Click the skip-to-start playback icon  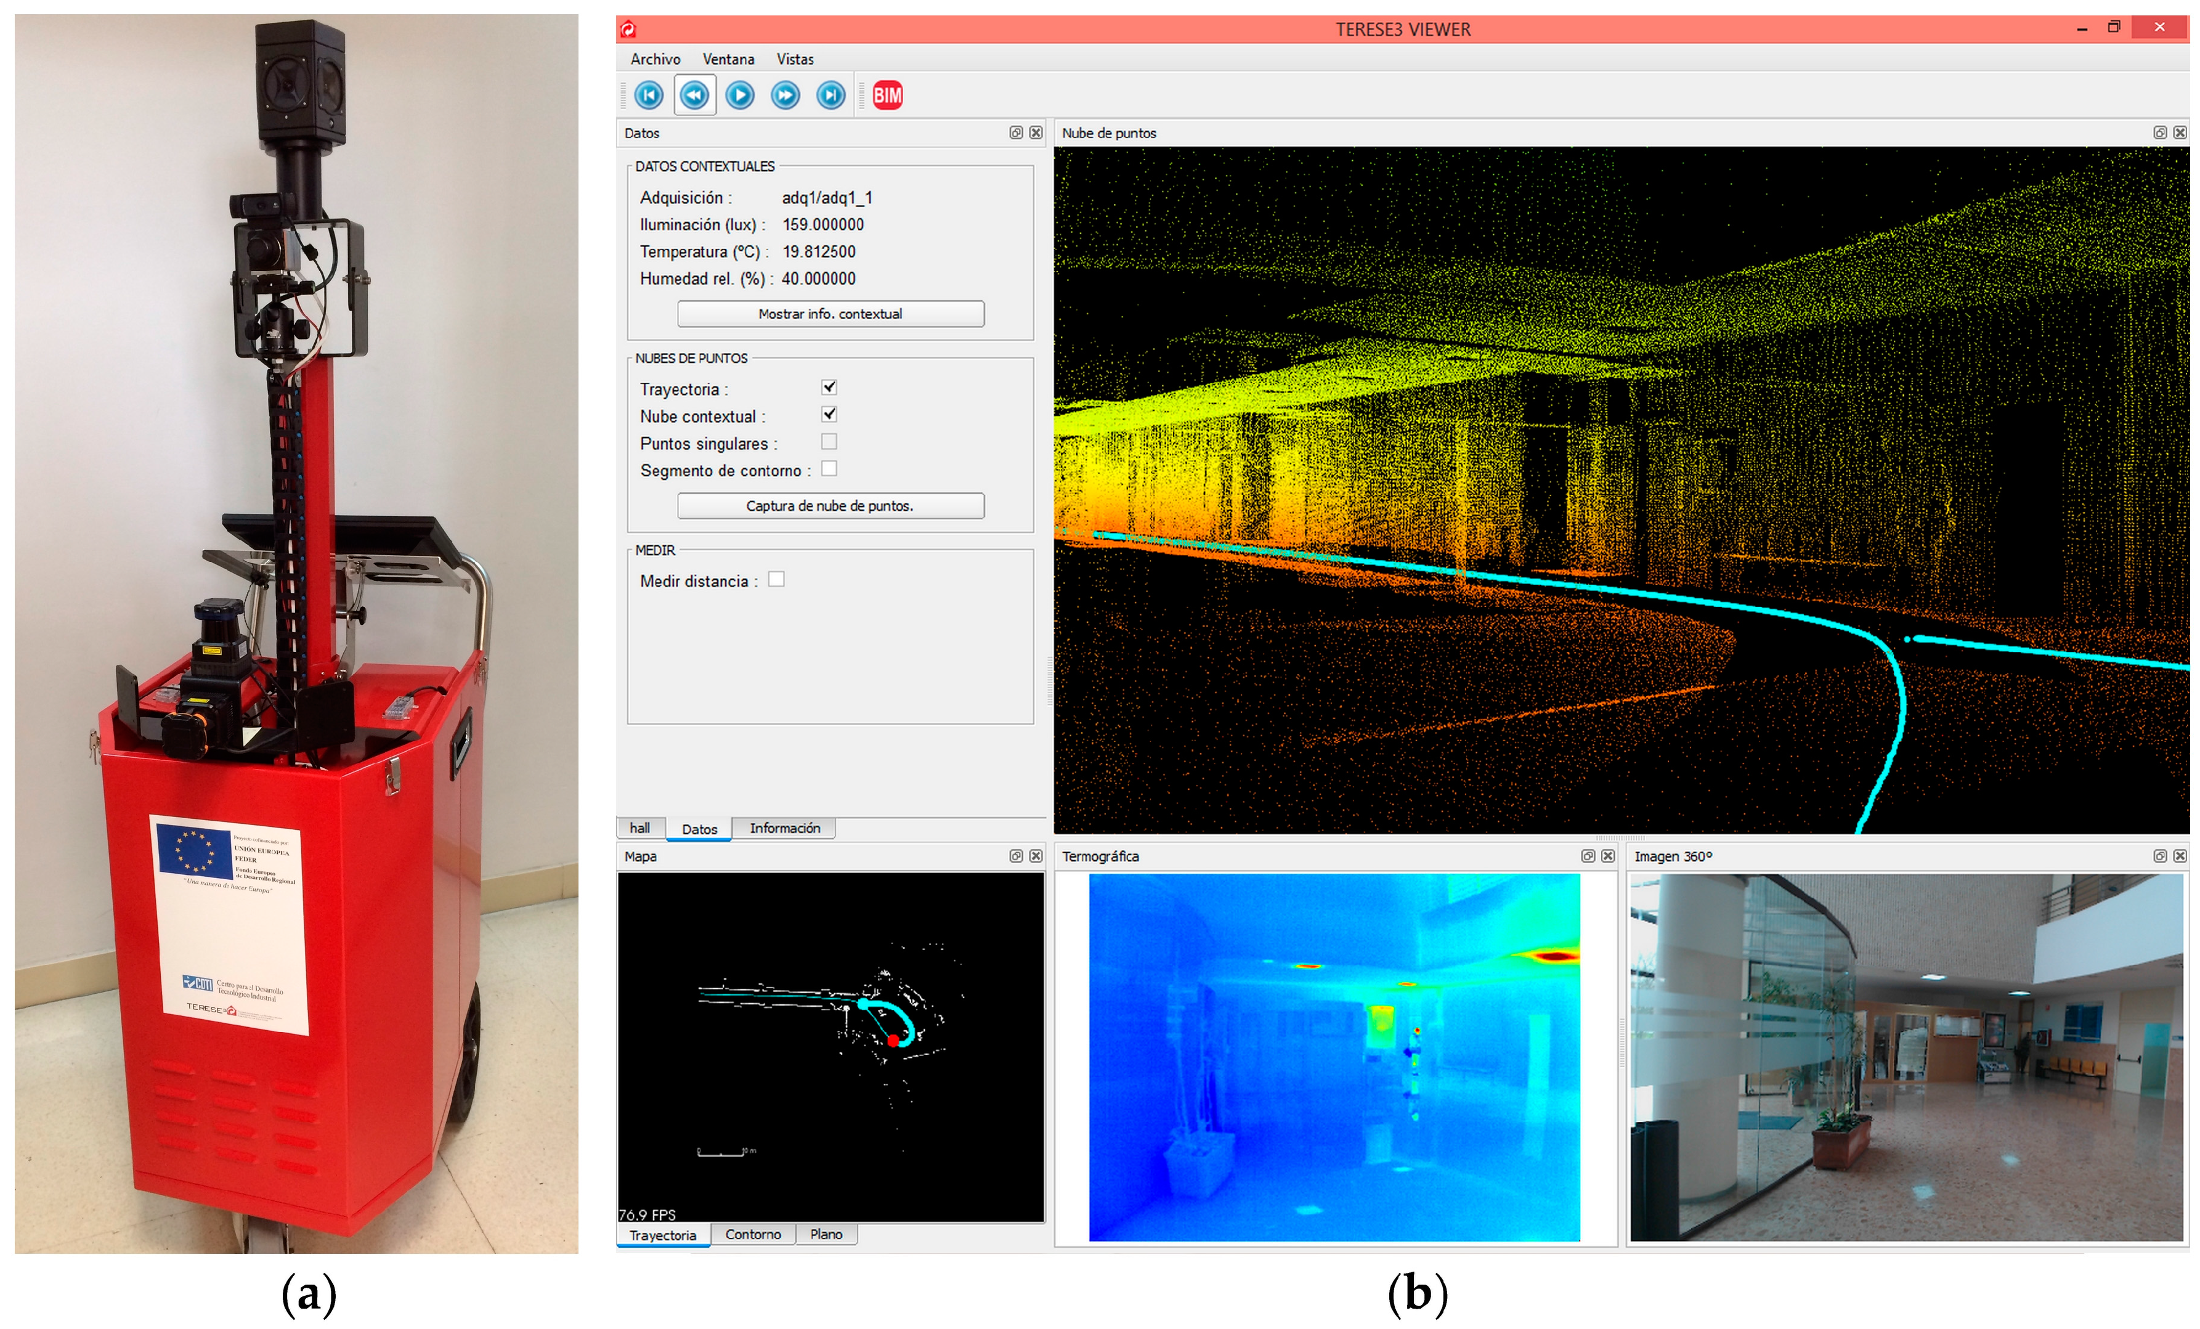[648, 95]
